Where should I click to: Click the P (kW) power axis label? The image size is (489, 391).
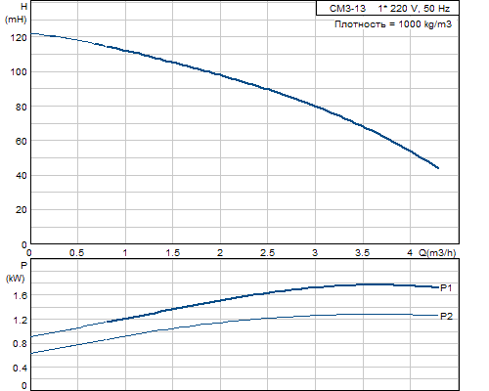16,272
